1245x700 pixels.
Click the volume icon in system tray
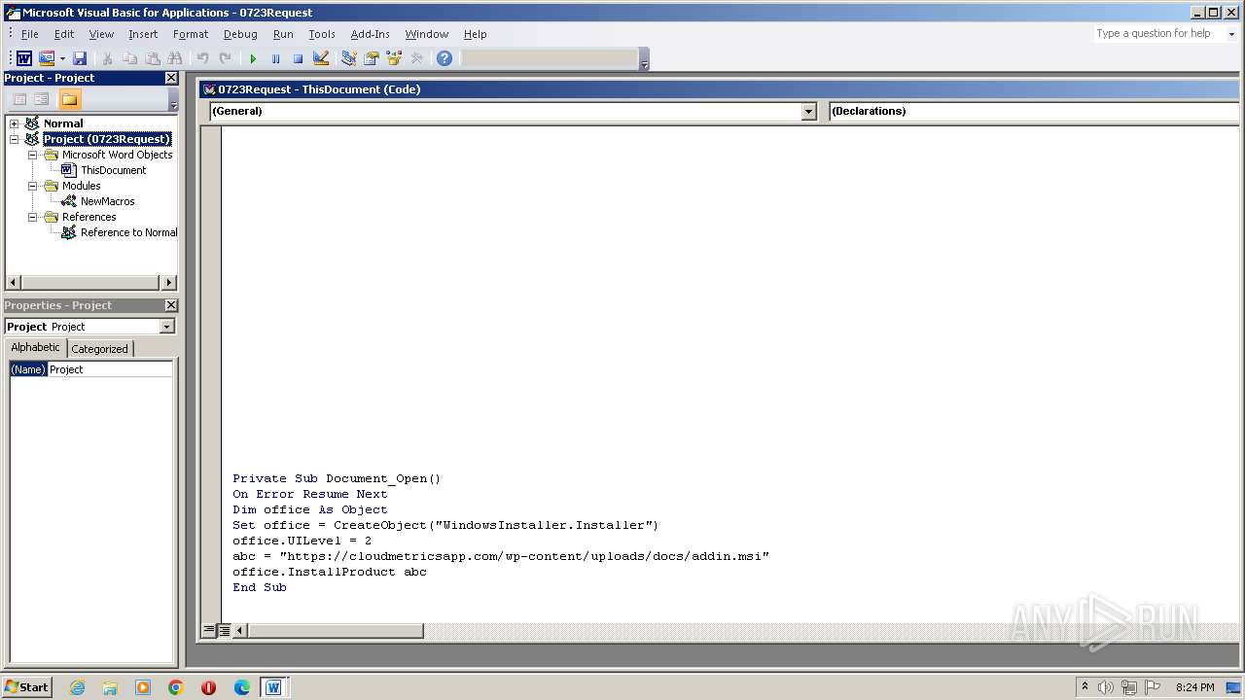tap(1106, 687)
